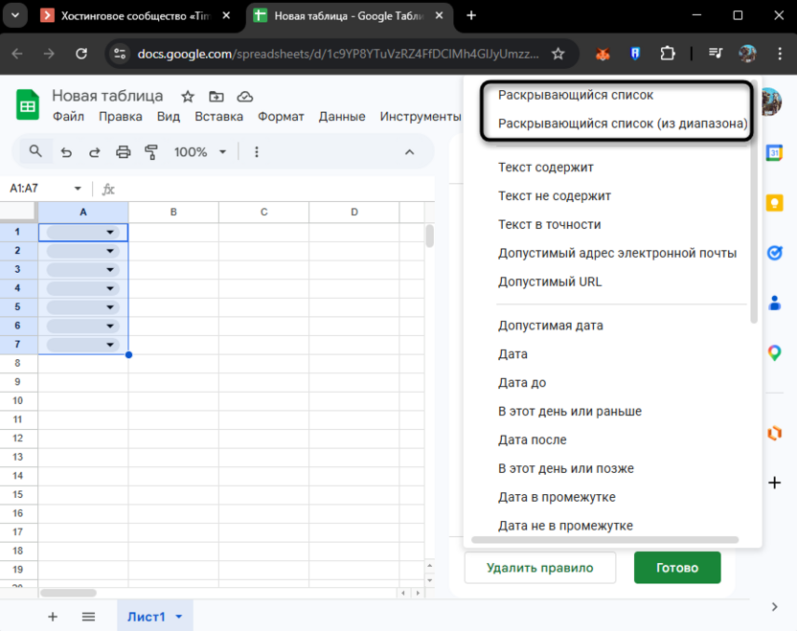This screenshot has height=631, width=797.
Task: Open dropdown chip in cell A1
Action: [x=109, y=232]
